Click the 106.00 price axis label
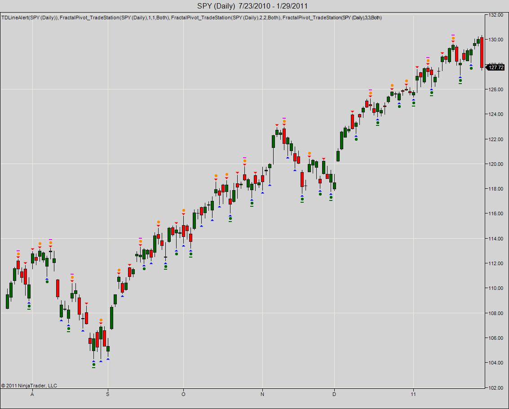This screenshot has height=409, width=509. (x=496, y=338)
